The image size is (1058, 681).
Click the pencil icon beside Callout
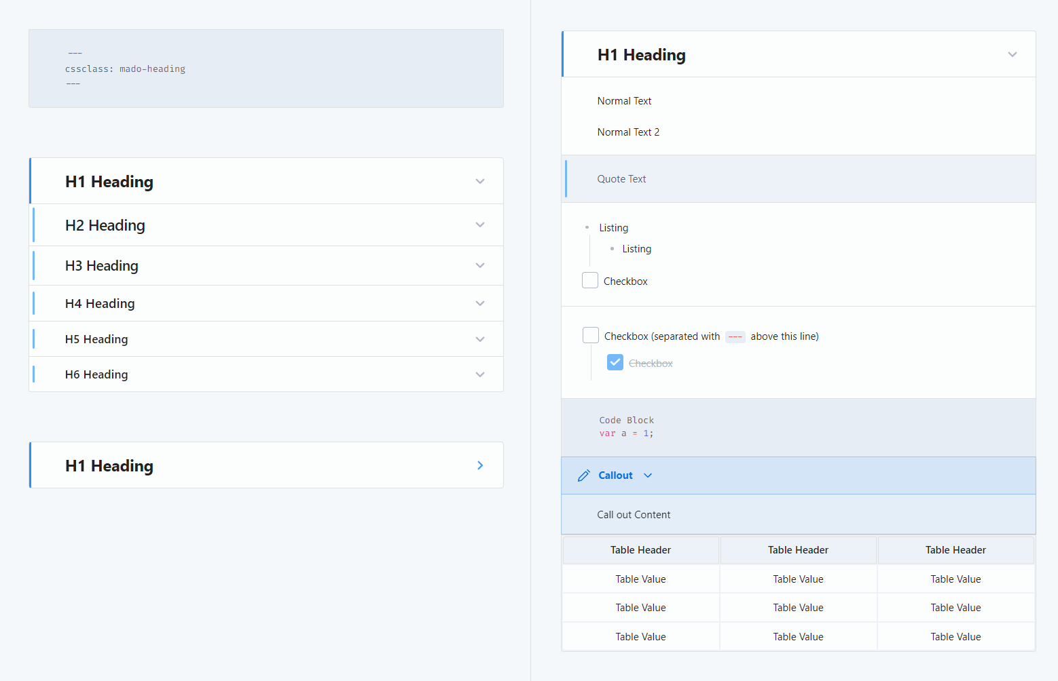[x=583, y=475]
